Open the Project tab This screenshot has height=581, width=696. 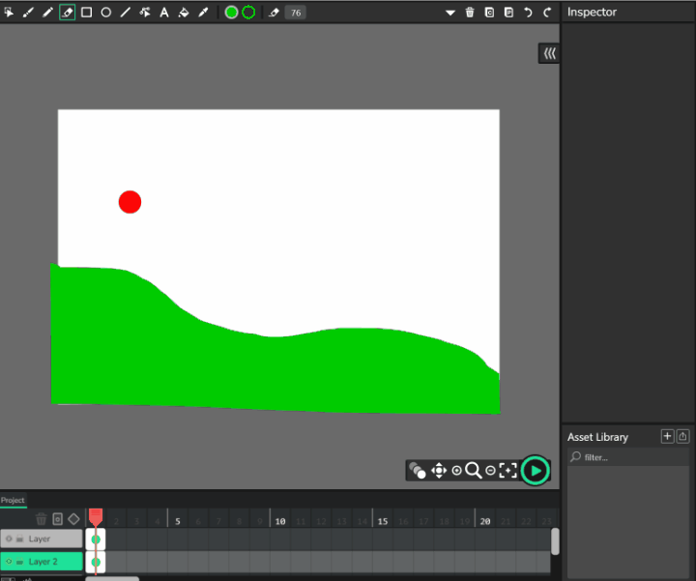(13, 500)
